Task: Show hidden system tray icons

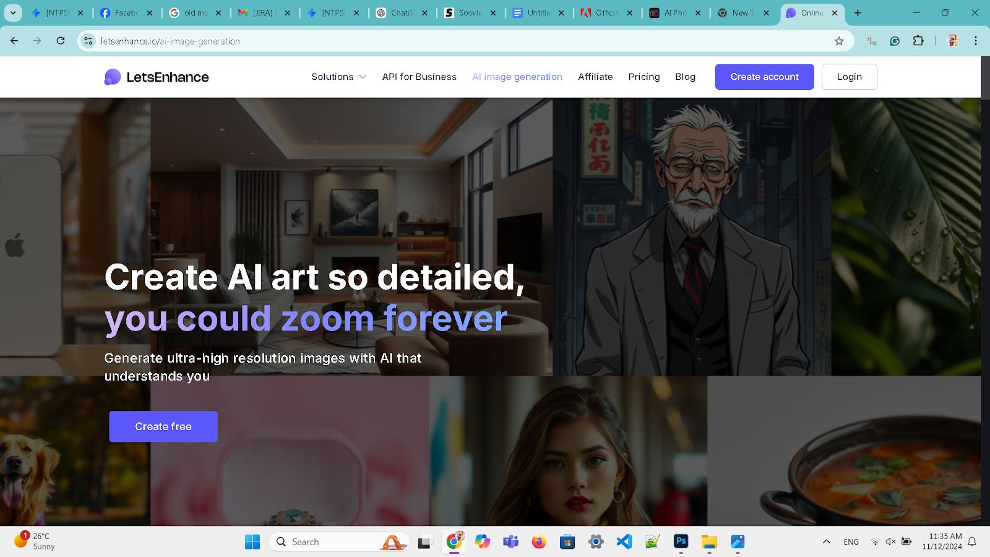Action: [826, 542]
